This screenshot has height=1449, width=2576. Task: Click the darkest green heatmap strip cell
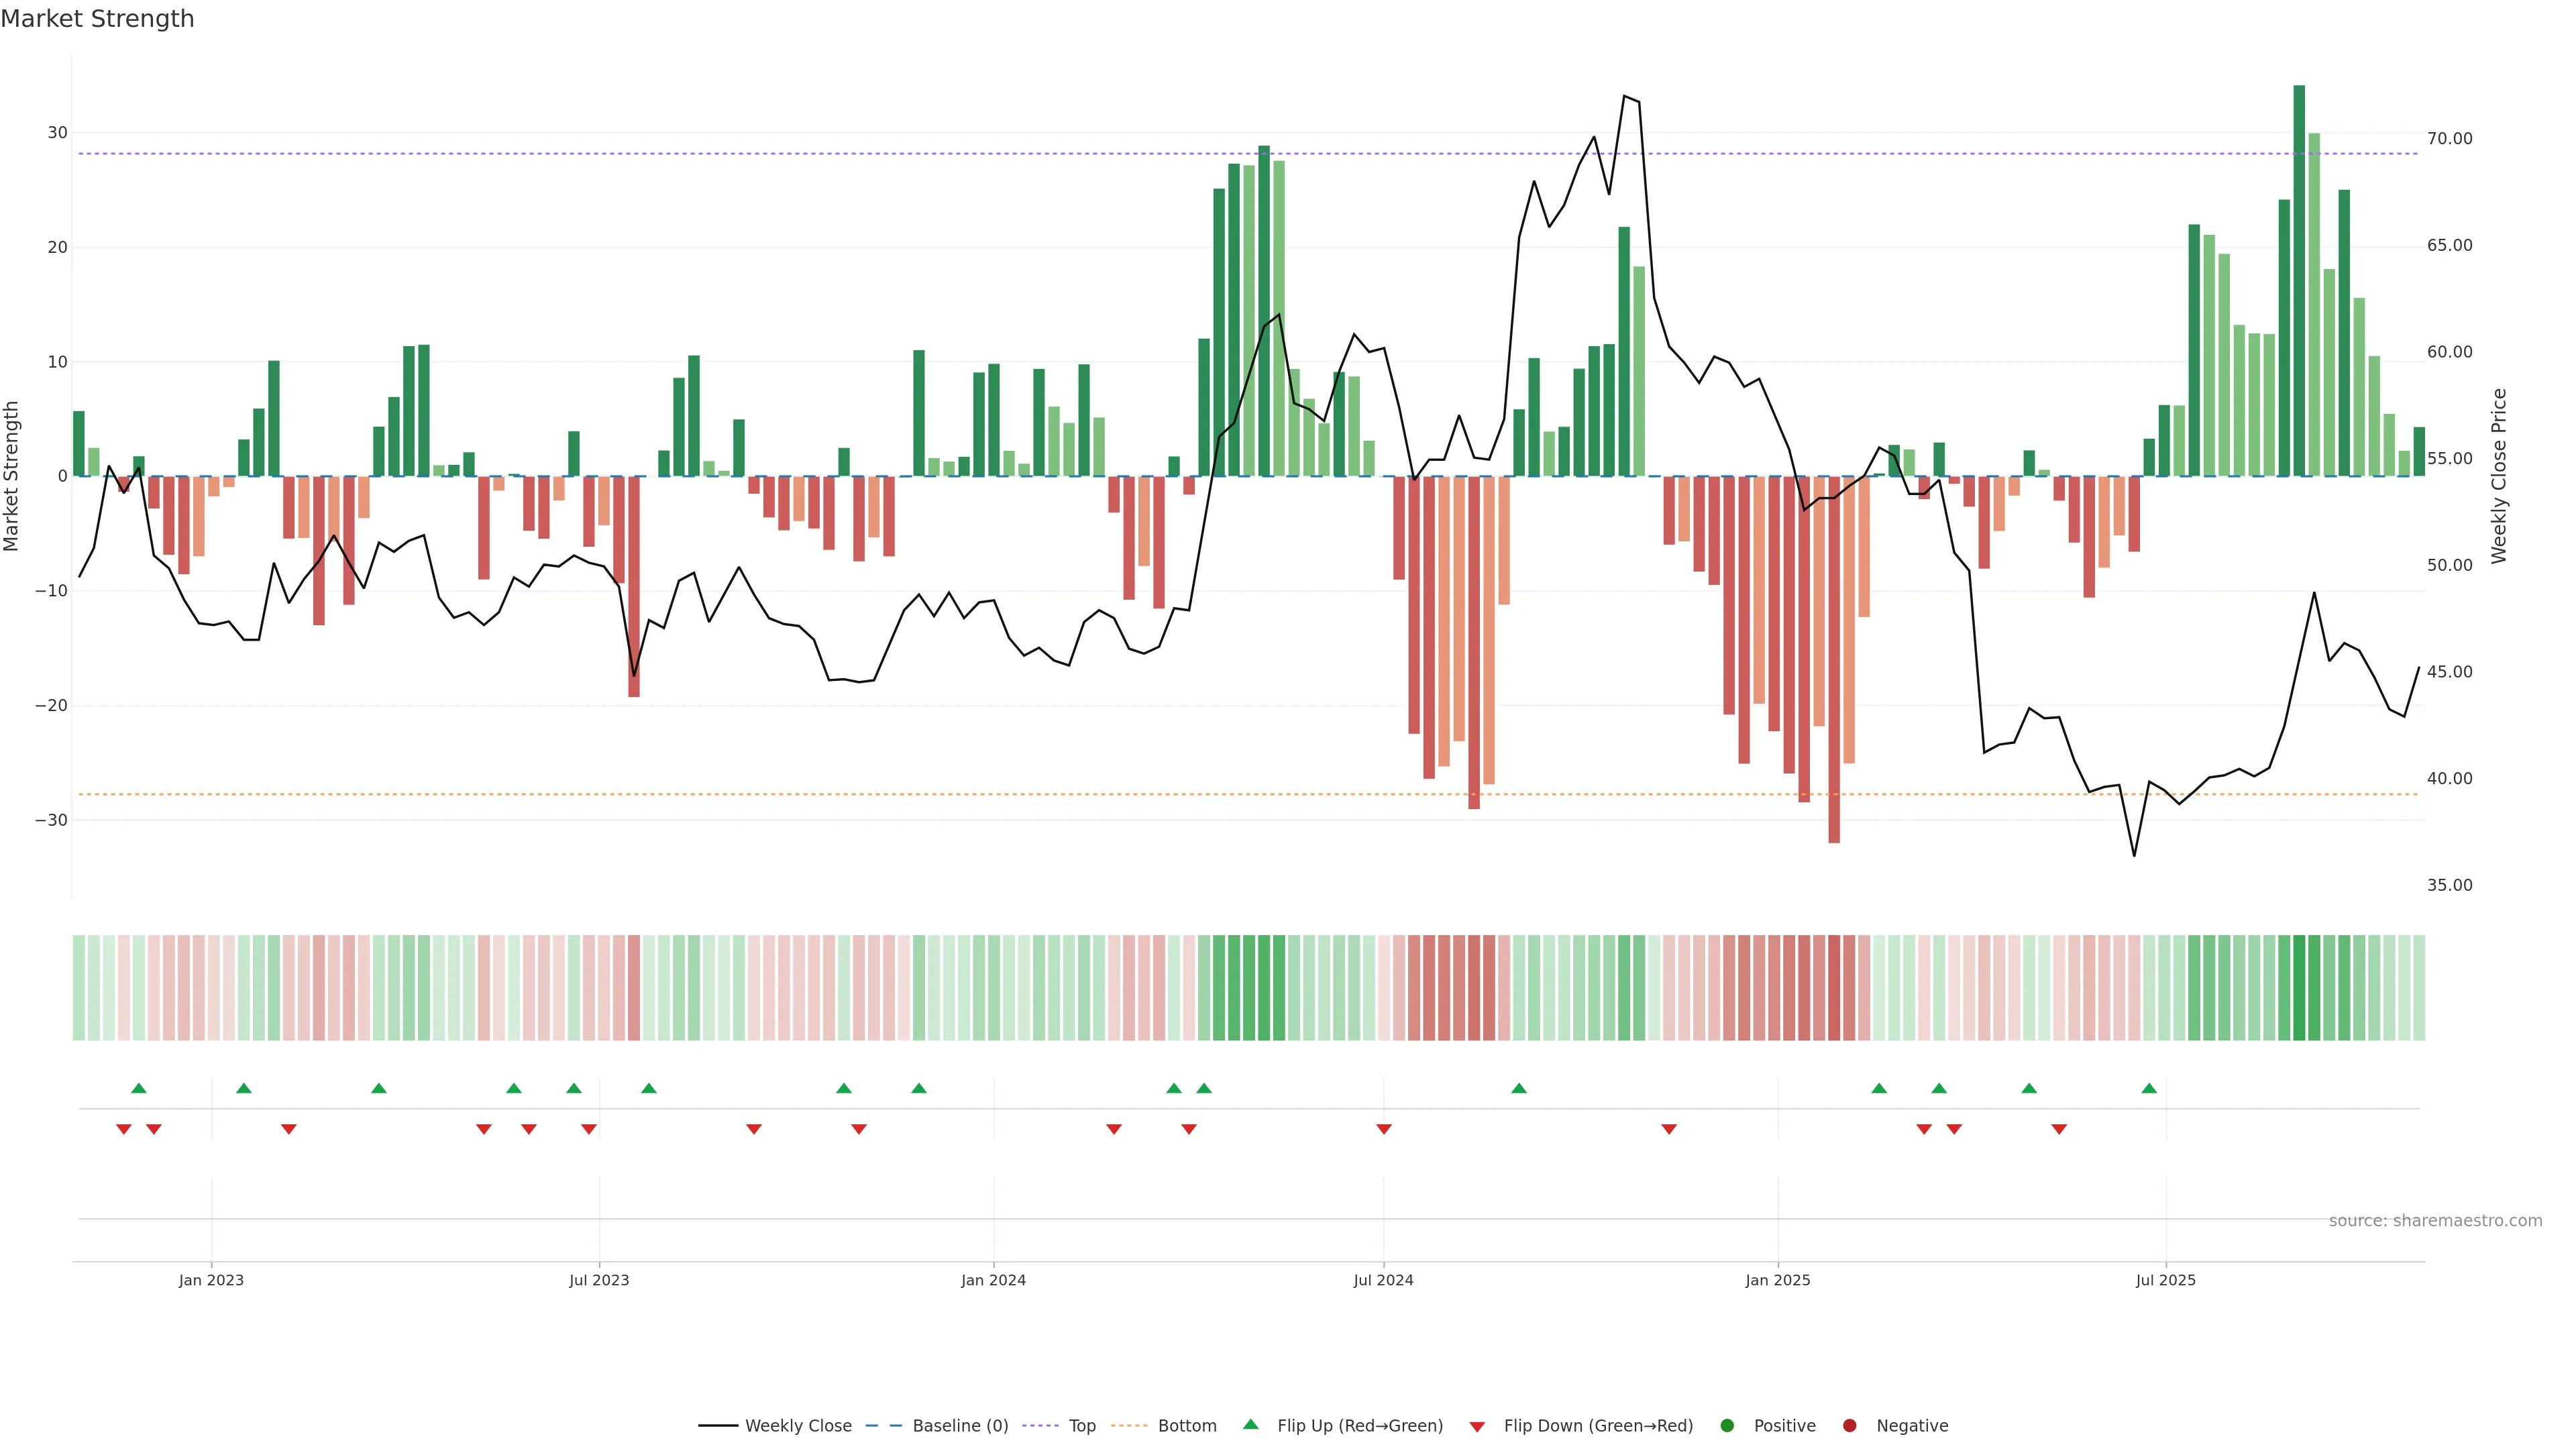pos(2299,987)
